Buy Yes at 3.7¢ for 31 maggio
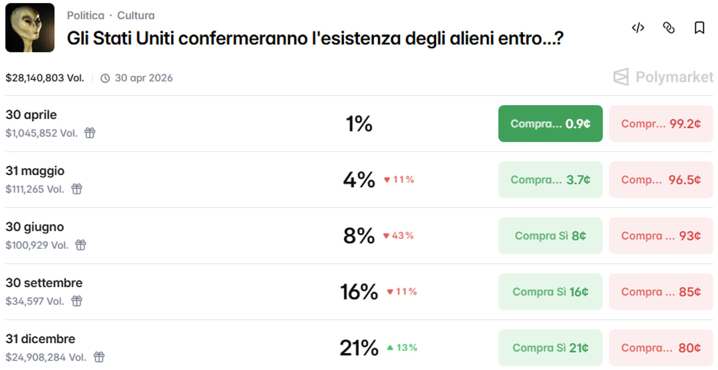718x370 pixels. tap(550, 179)
